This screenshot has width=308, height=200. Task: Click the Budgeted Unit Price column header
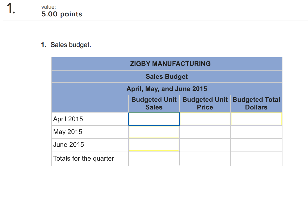[x=205, y=103]
